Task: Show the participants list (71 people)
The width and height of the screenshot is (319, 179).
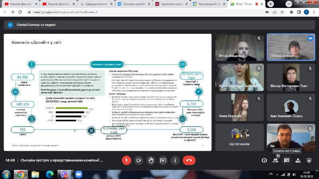Action: pos(276,161)
